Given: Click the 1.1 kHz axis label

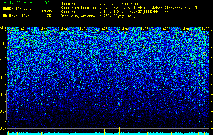Looking at the screenshot, I should pyautogui.click(x=3, y=44).
